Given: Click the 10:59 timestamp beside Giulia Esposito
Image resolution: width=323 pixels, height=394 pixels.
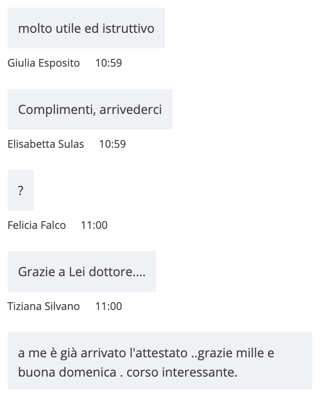Looking at the screenshot, I should pos(108,63).
